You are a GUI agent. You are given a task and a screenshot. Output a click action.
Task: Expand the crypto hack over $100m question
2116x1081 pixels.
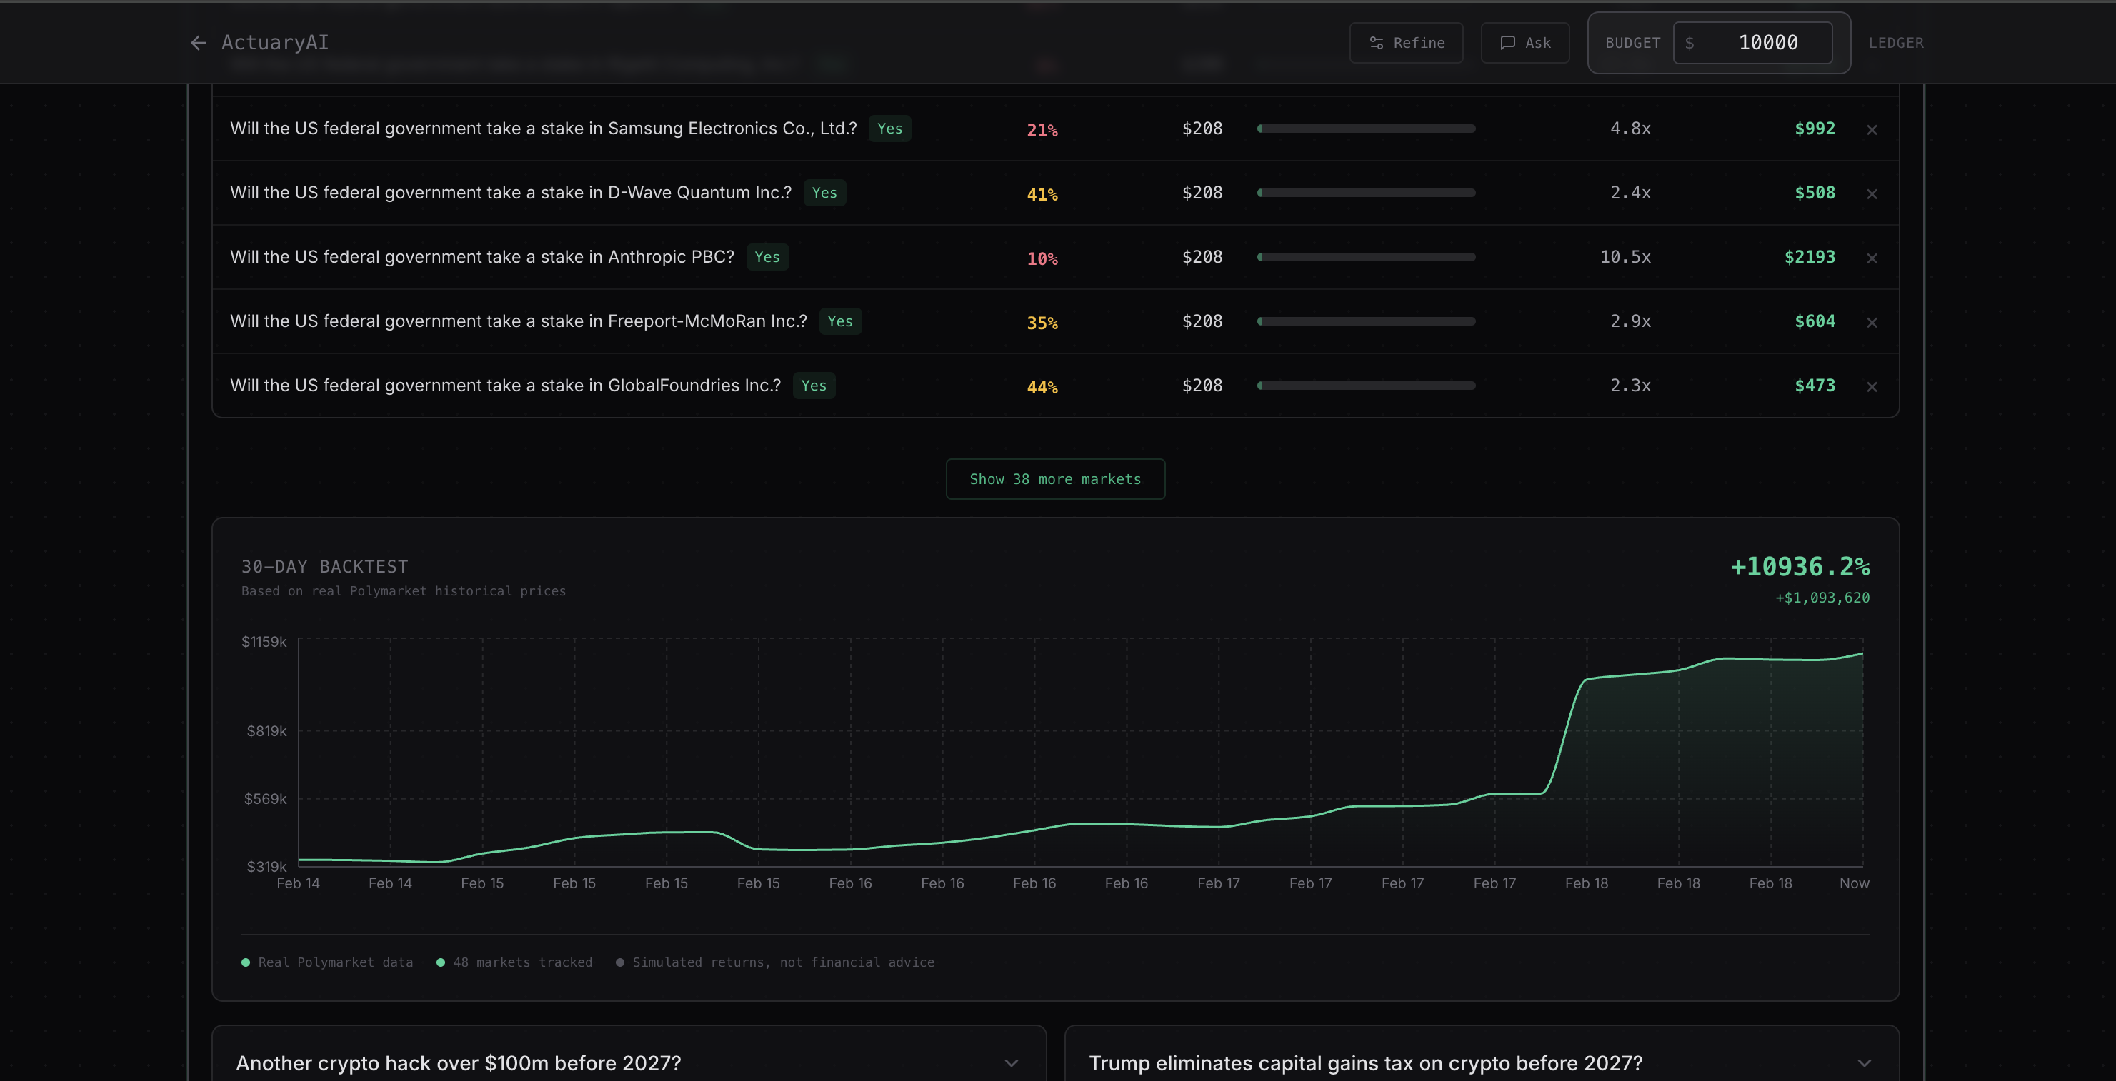tap(1010, 1063)
